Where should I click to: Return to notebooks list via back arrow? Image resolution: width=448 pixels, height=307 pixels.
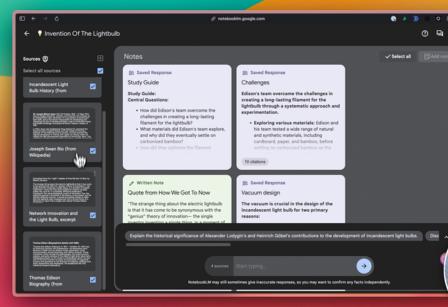tap(27, 33)
